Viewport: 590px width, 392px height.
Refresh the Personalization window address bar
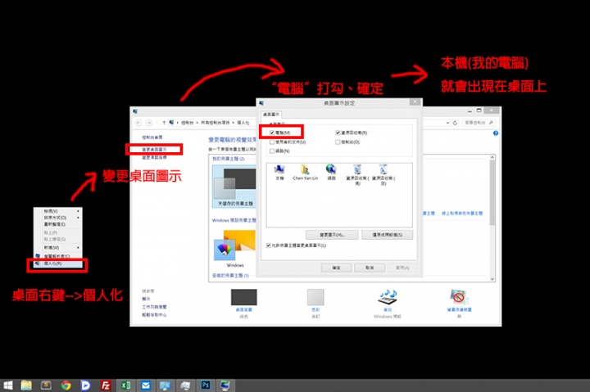tap(456, 123)
